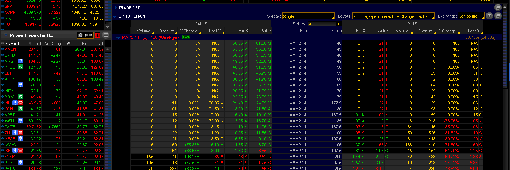Click the Trade Grid window layout icon
Image resolution: width=510 pixels, height=170 pixels.
pos(498,7)
